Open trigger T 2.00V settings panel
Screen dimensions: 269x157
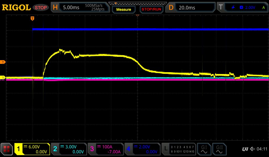click(x=242, y=8)
